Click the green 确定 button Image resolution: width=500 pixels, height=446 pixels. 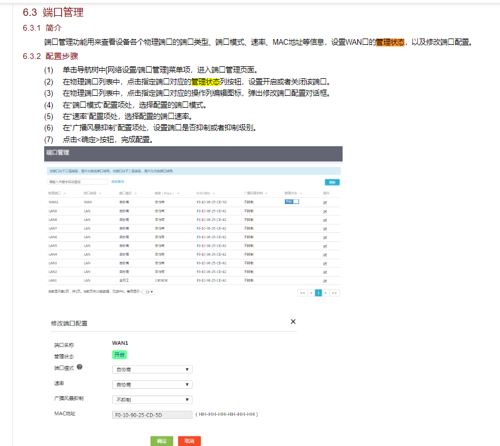[x=162, y=441]
